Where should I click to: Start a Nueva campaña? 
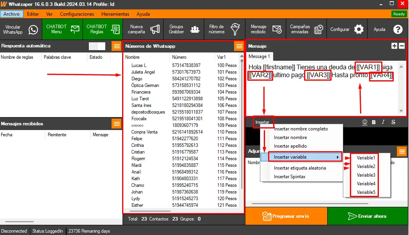tap(143, 29)
